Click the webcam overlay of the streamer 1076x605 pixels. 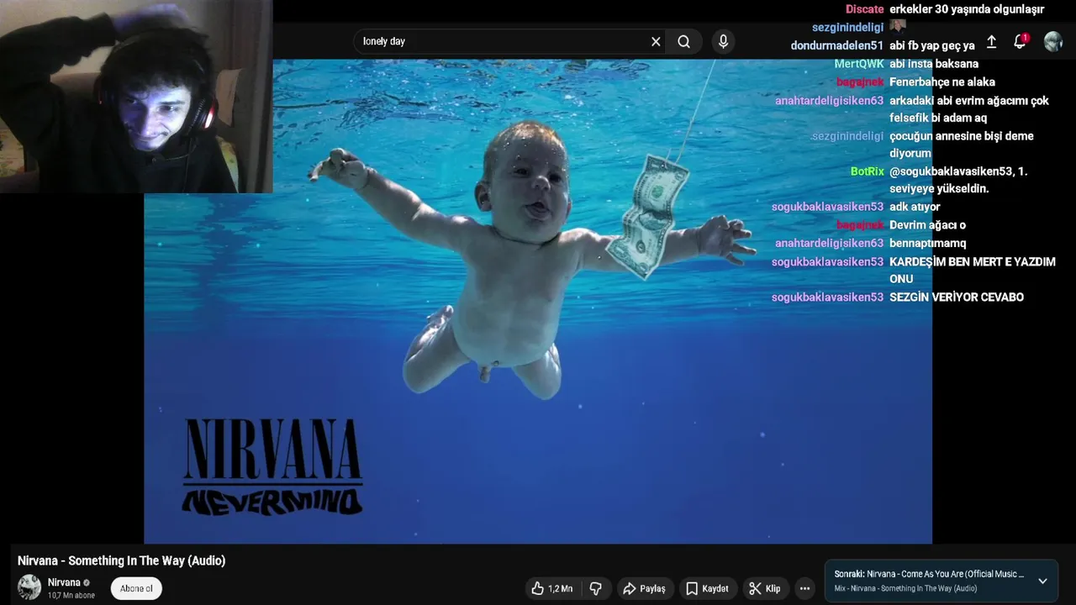[x=136, y=97]
